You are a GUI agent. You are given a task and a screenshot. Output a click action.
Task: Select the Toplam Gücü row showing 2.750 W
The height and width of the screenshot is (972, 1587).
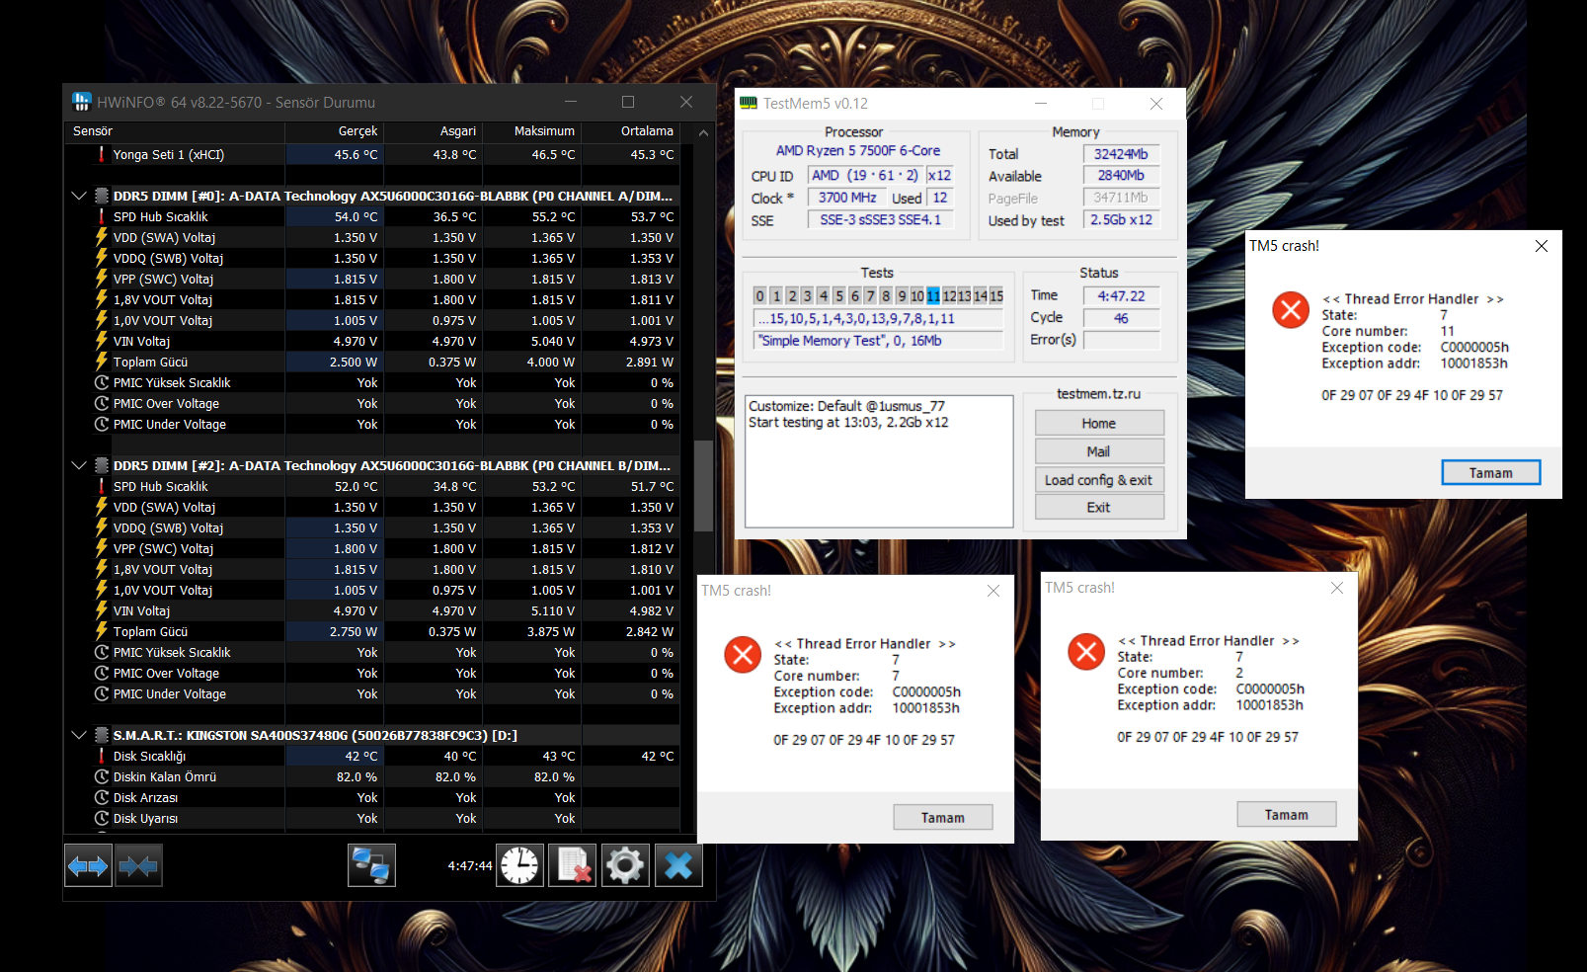(x=371, y=631)
